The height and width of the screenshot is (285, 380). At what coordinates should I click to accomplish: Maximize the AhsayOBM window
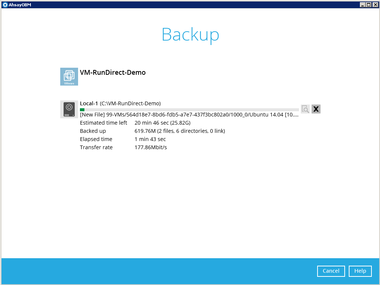(x=368, y=4)
